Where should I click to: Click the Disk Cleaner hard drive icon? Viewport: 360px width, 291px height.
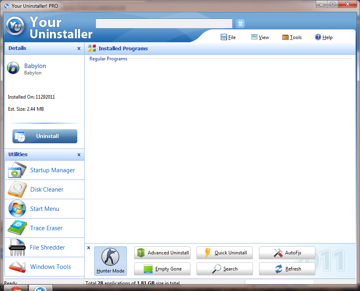tap(17, 189)
